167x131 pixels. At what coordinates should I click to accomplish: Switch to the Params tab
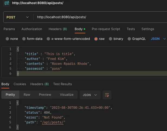9,29
